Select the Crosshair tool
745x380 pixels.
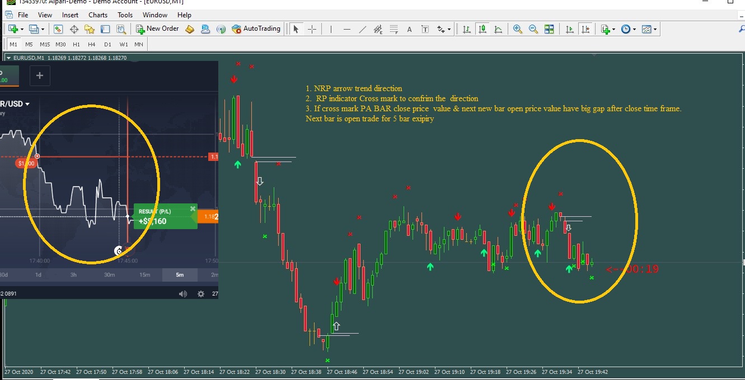(312, 29)
